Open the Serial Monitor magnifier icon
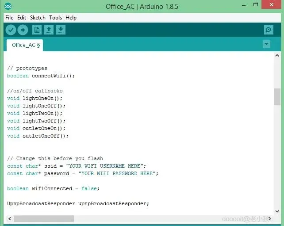 (x=269, y=30)
